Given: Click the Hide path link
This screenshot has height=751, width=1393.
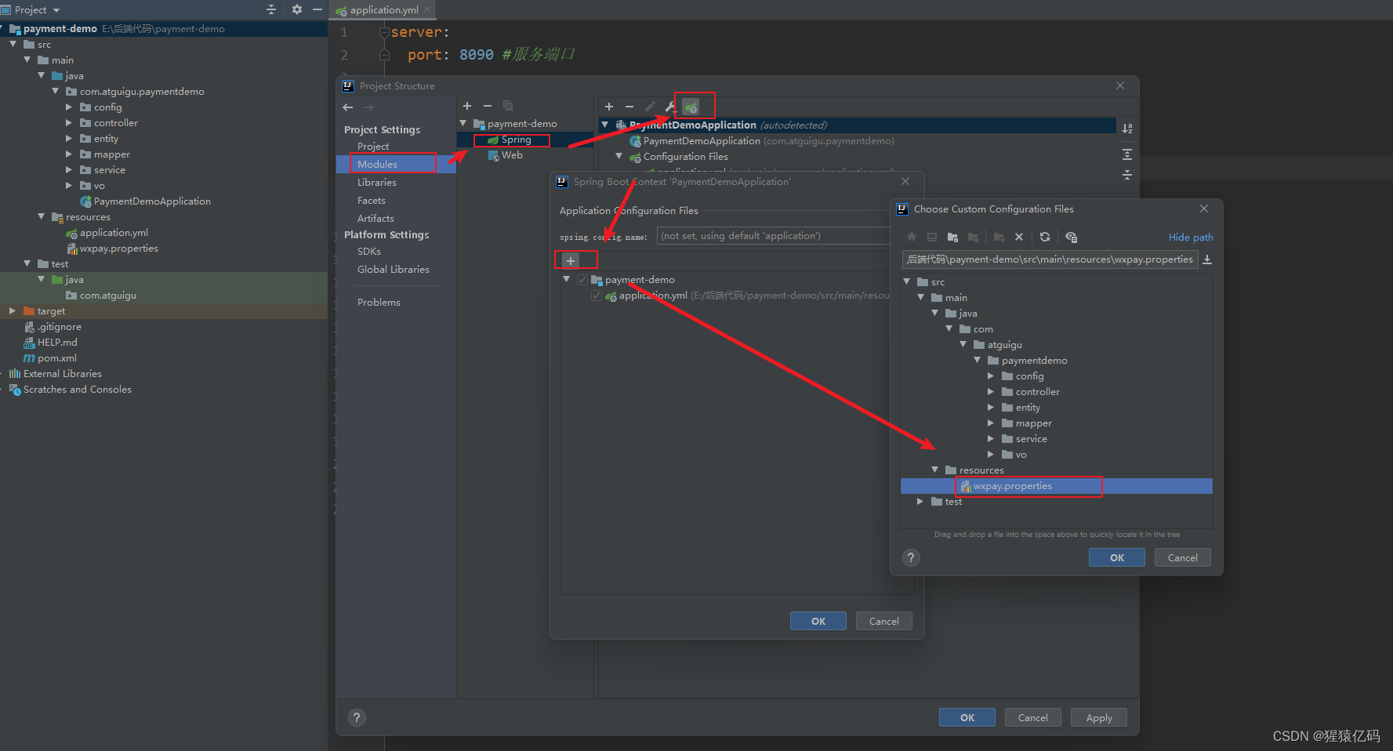Looking at the screenshot, I should 1191,237.
